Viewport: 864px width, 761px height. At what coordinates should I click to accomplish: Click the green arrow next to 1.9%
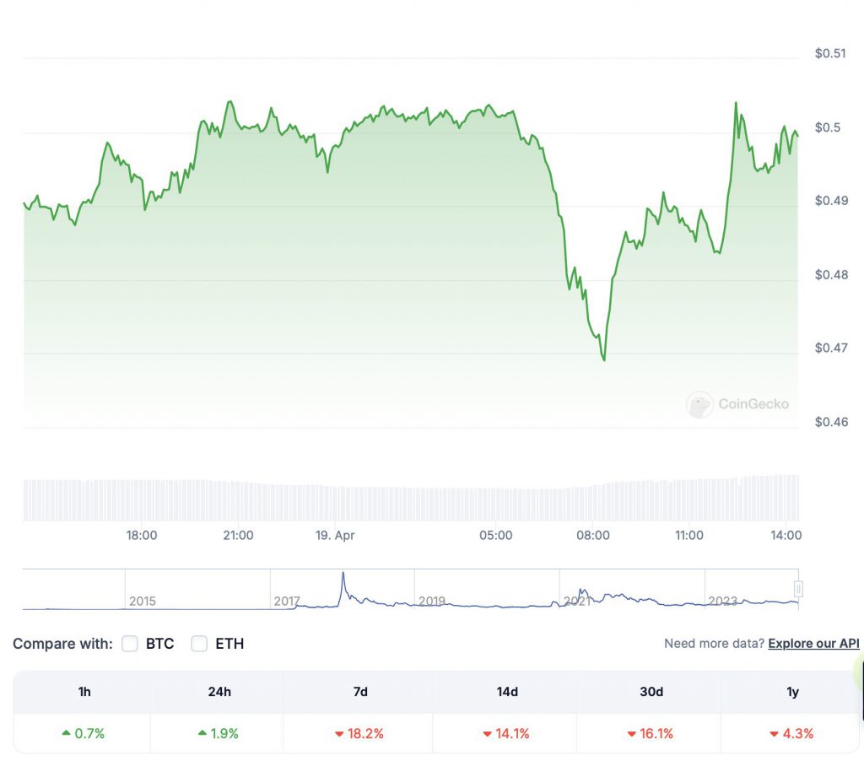(202, 733)
